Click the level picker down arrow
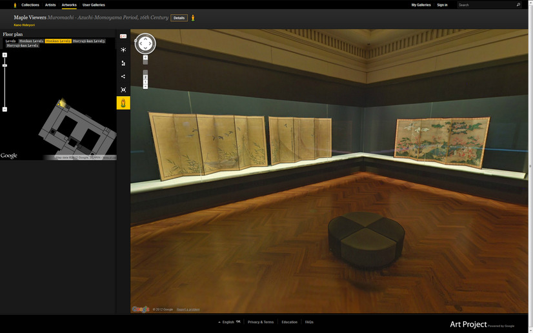Viewport: 533px width, 333px height. (145, 86)
